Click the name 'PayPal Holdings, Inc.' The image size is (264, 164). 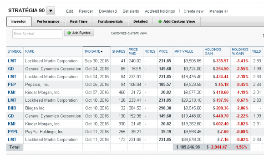click(x=45, y=132)
